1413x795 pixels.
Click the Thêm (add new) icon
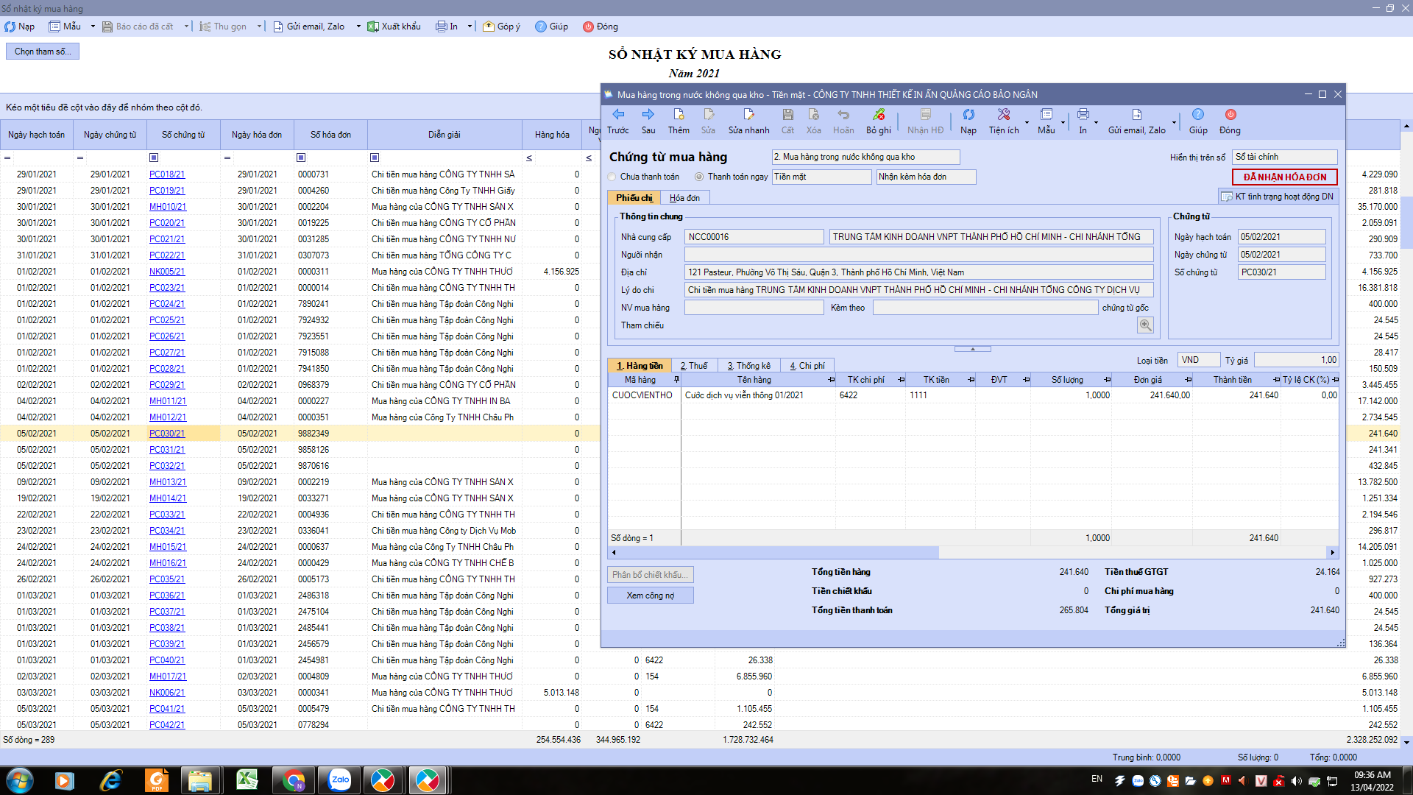[x=679, y=115]
